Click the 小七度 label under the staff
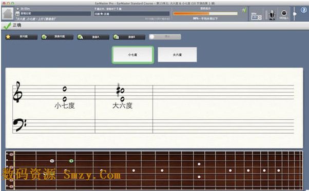Screen dimensions: 309x191 (65, 105)
